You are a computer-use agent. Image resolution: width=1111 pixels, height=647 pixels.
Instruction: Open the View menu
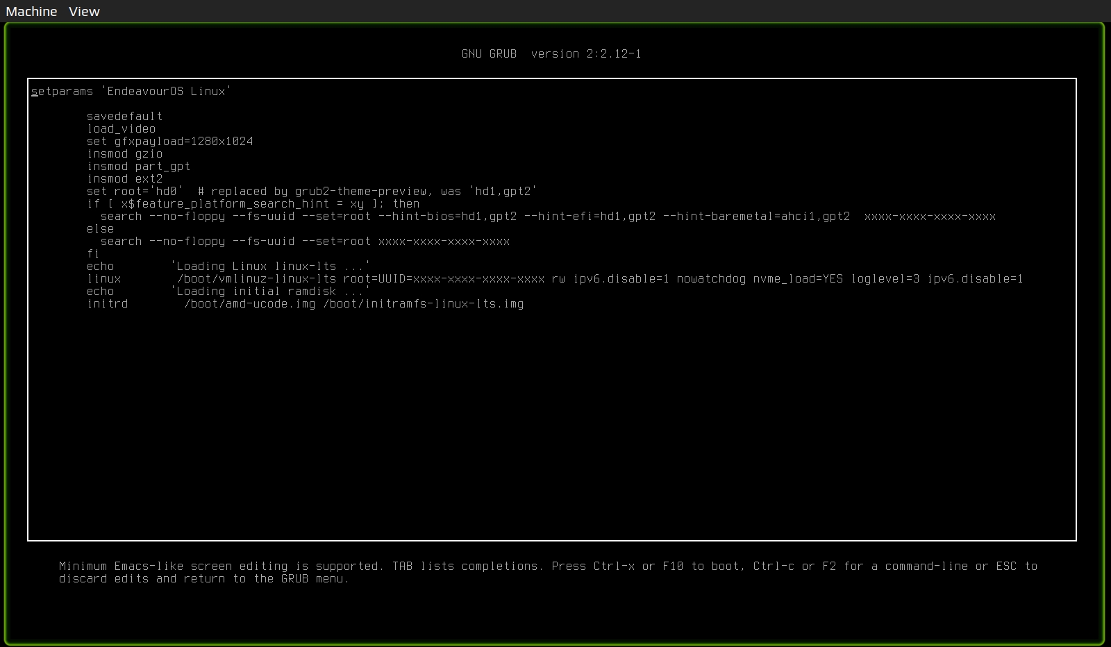(x=84, y=11)
